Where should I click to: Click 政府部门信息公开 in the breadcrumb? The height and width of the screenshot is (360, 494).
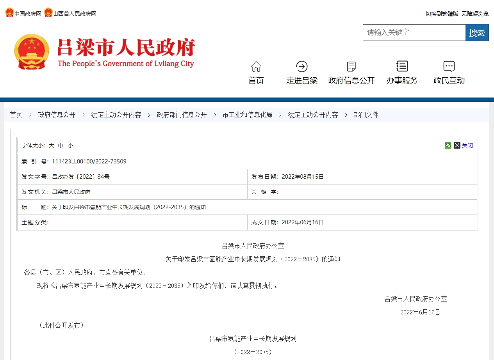pos(182,115)
